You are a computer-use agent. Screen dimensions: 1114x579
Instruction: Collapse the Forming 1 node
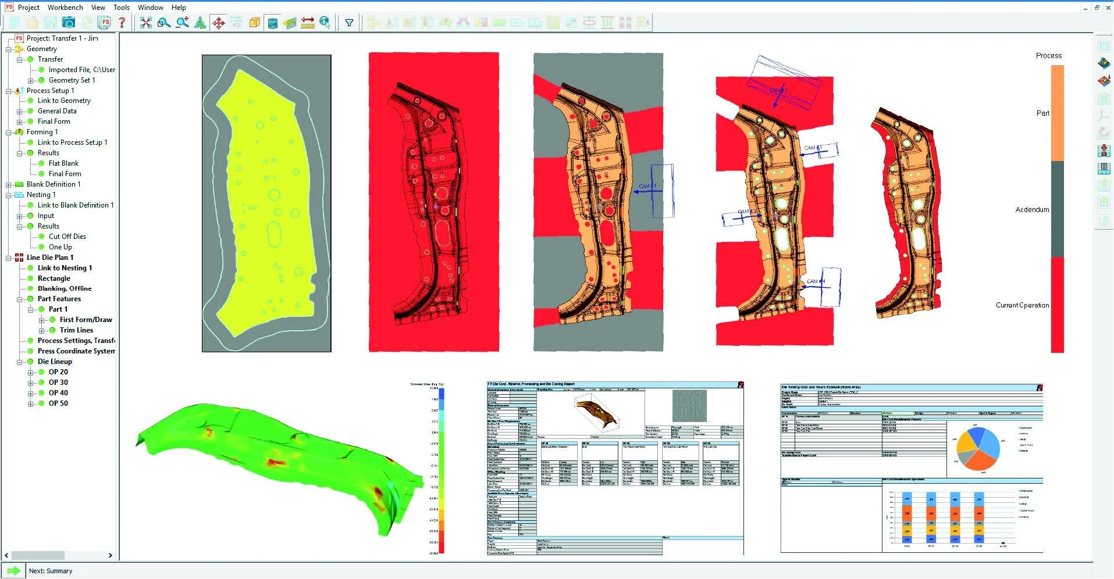(9, 133)
